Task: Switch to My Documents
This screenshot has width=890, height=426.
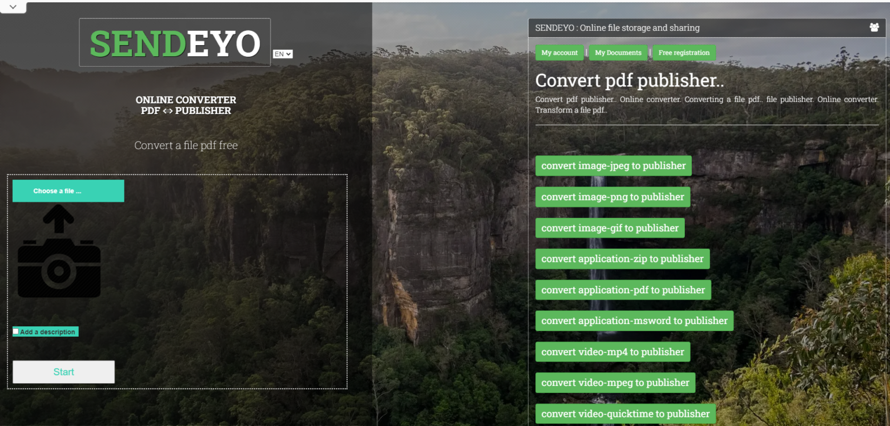Action: point(618,53)
